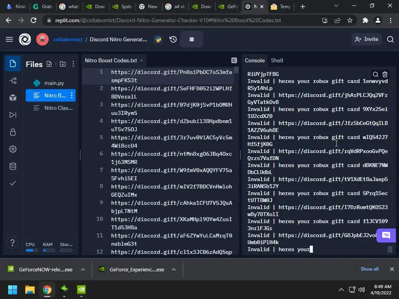The image size is (399, 299).
Task: Share this page icon
Action: click(x=337, y=20)
